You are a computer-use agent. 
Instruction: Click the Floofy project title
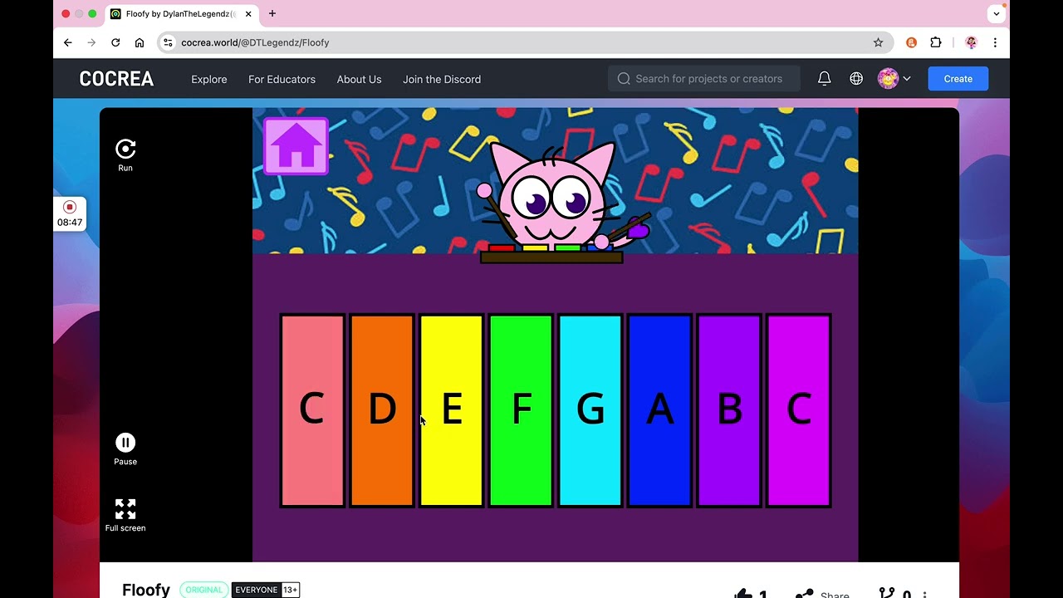(146, 590)
